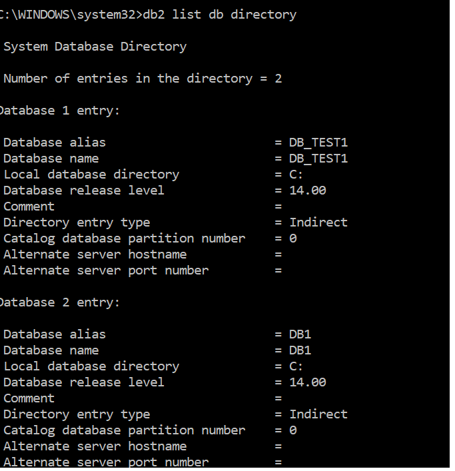
Task: Click 'Alternate server port number' label in Database 2 entry
Action: pyautogui.click(x=106, y=462)
